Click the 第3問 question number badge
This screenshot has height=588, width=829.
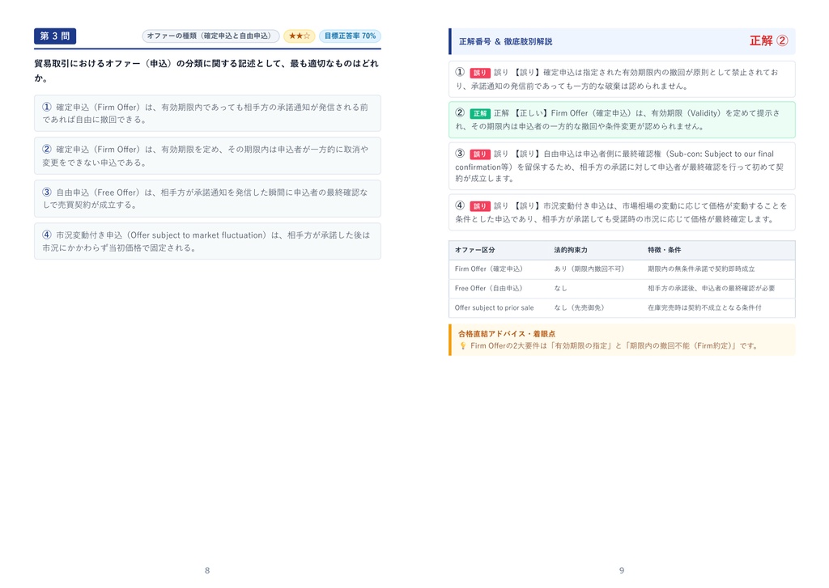(55, 36)
